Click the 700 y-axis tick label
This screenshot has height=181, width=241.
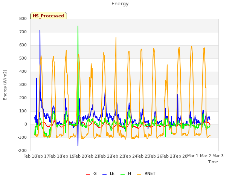tap(23, 32)
